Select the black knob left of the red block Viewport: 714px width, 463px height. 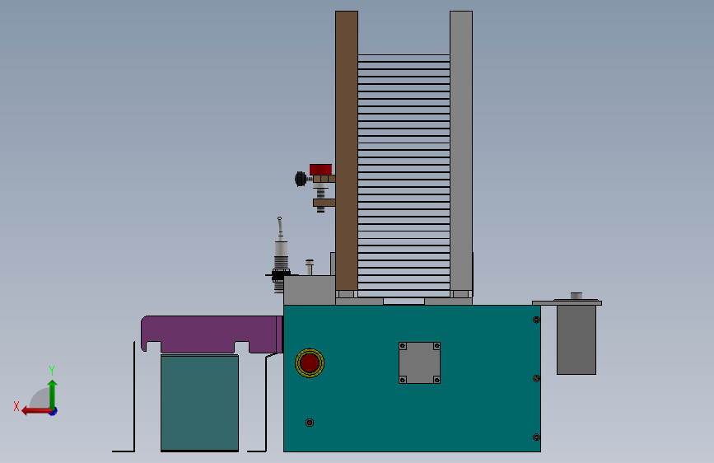tap(301, 179)
